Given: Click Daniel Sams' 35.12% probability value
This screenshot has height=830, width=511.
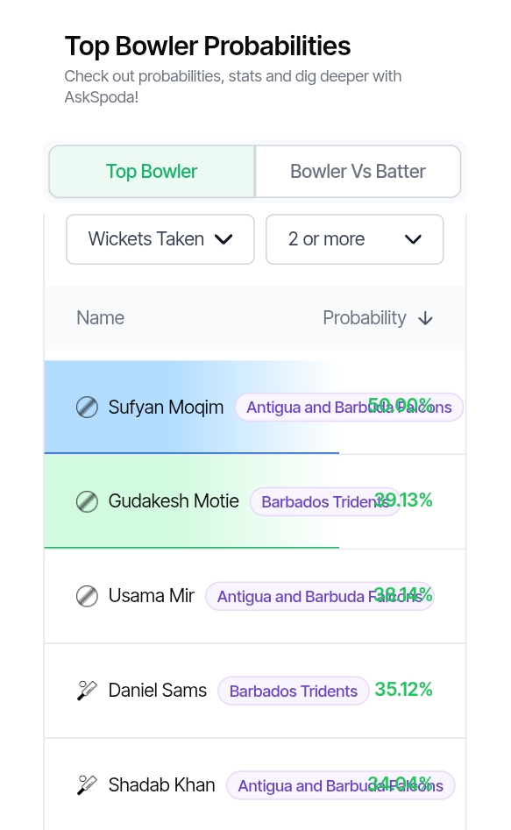Looking at the screenshot, I should 403,689.
